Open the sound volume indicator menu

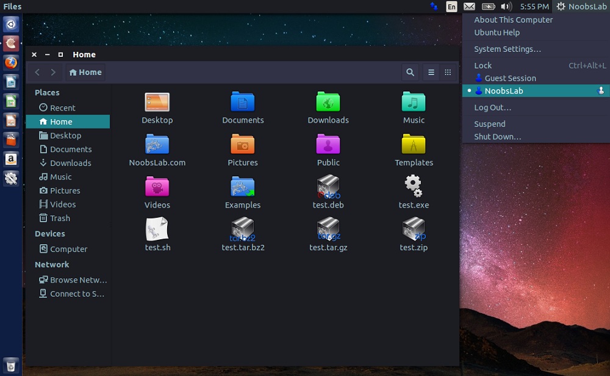506,7
